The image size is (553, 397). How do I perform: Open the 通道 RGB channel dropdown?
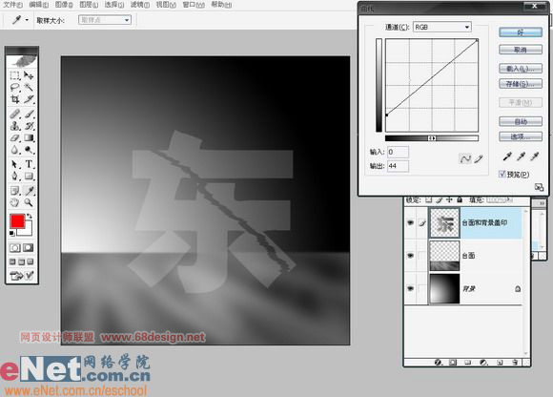(442, 27)
